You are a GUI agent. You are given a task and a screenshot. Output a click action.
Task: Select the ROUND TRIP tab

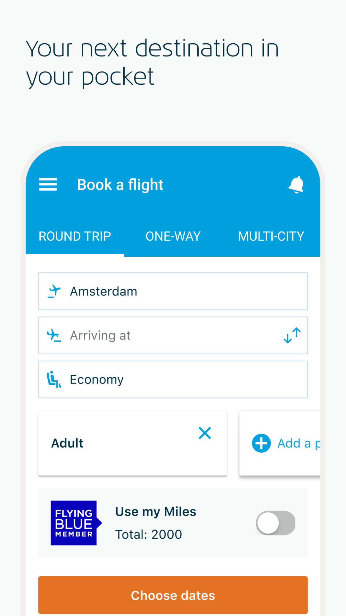coord(75,236)
